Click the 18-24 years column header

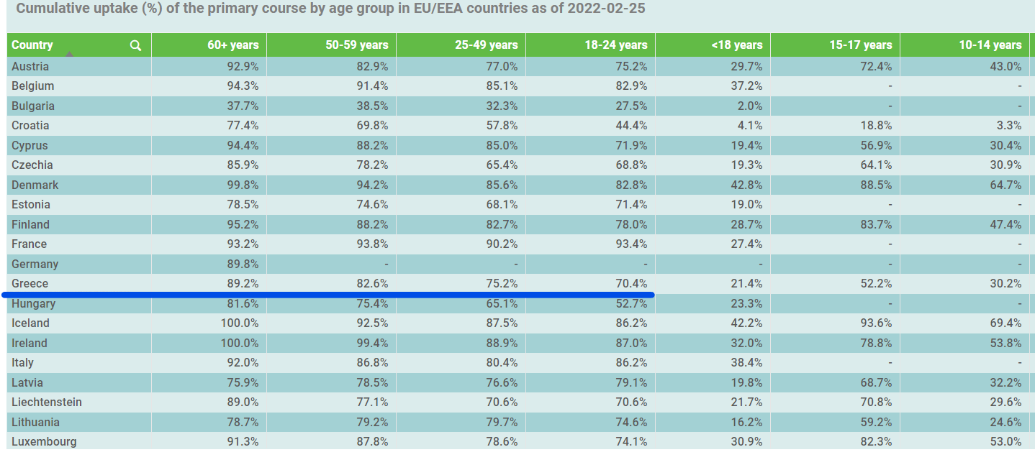click(615, 45)
